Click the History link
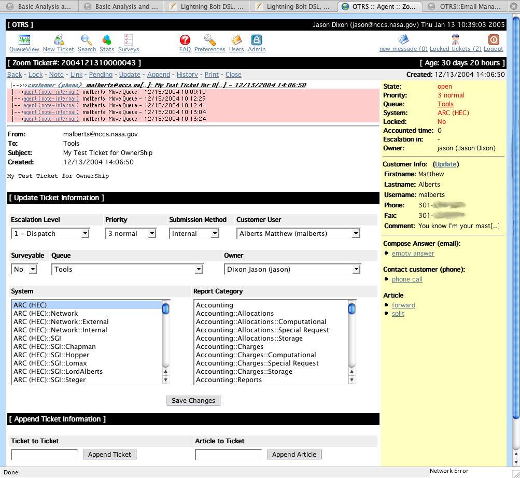Image resolution: width=520 pixels, height=478 pixels. point(187,75)
